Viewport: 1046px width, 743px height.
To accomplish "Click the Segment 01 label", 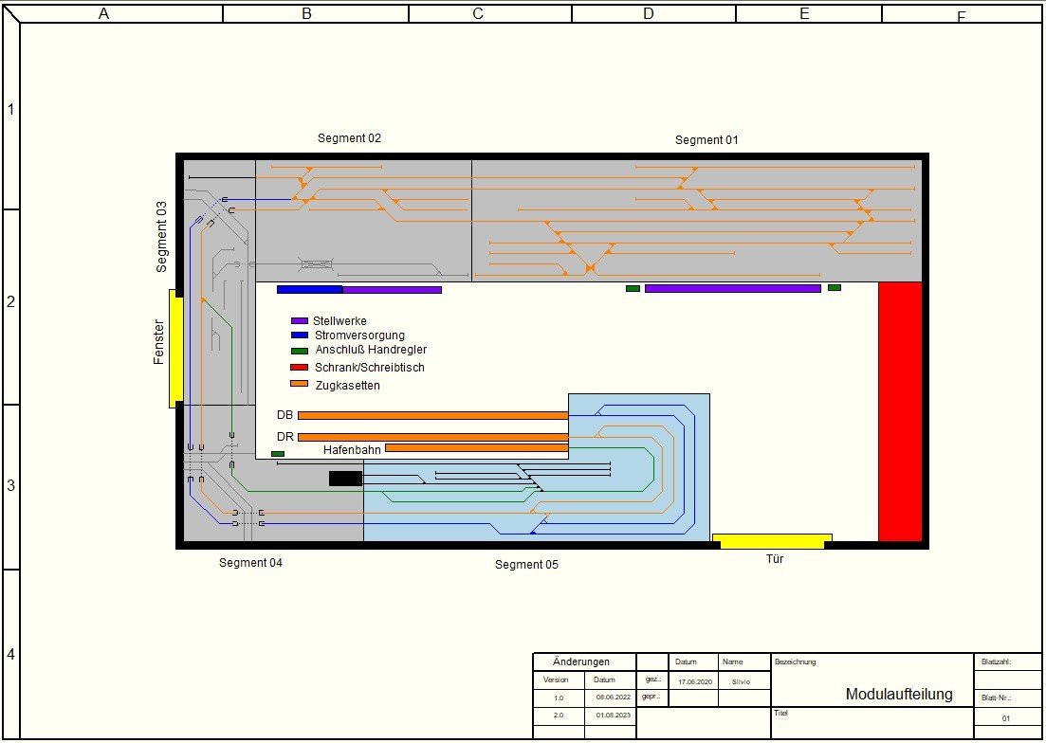I will [707, 140].
